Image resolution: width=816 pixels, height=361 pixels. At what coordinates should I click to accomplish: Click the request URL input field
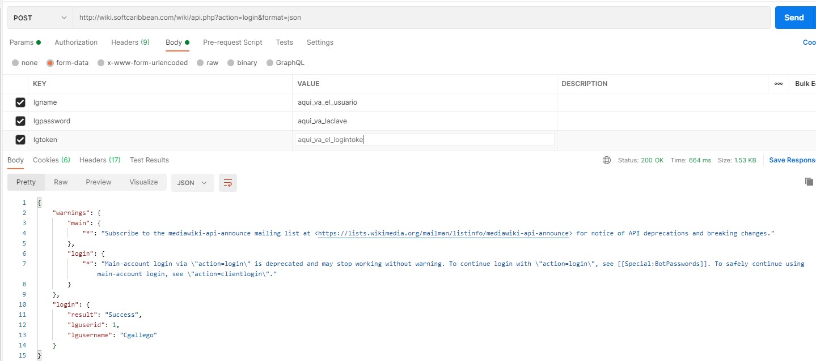click(x=420, y=18)
